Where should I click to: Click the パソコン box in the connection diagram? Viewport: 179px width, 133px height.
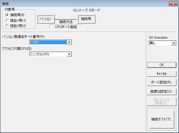(45, 19)
